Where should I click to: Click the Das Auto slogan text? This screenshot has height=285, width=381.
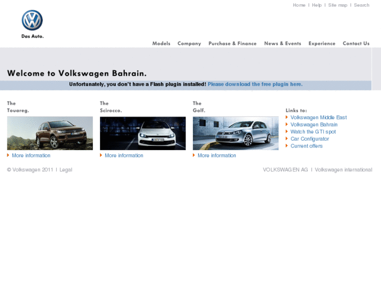(x=32, y=37)
